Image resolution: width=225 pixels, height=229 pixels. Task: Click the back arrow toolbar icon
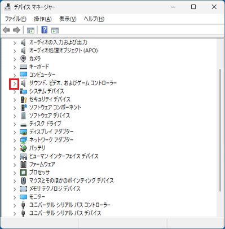(x=6, y=30)
